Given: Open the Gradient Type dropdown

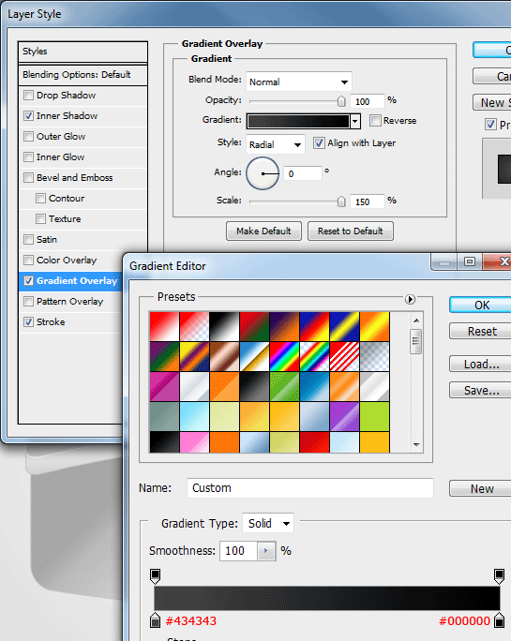Looking at the screenshot, I should 268,523.
